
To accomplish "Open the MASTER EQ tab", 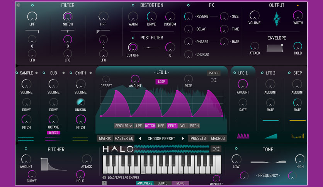I will [x=124, y=138].
